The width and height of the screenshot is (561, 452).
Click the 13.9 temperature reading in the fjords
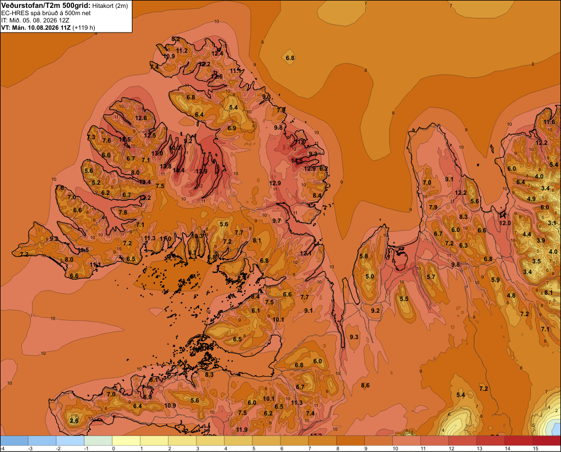click(201, 171)
